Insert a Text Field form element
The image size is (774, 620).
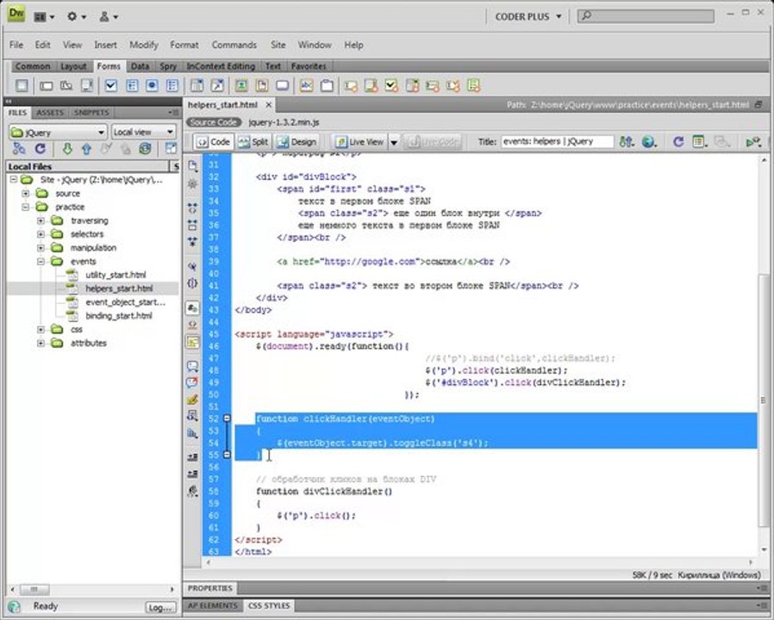click(47, 86)
